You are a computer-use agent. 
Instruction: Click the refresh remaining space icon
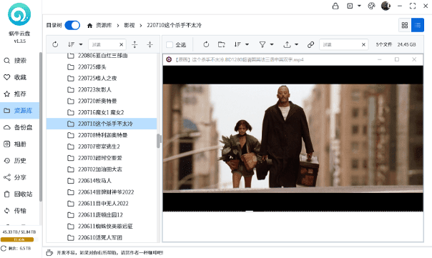click(x=4, y=249)
